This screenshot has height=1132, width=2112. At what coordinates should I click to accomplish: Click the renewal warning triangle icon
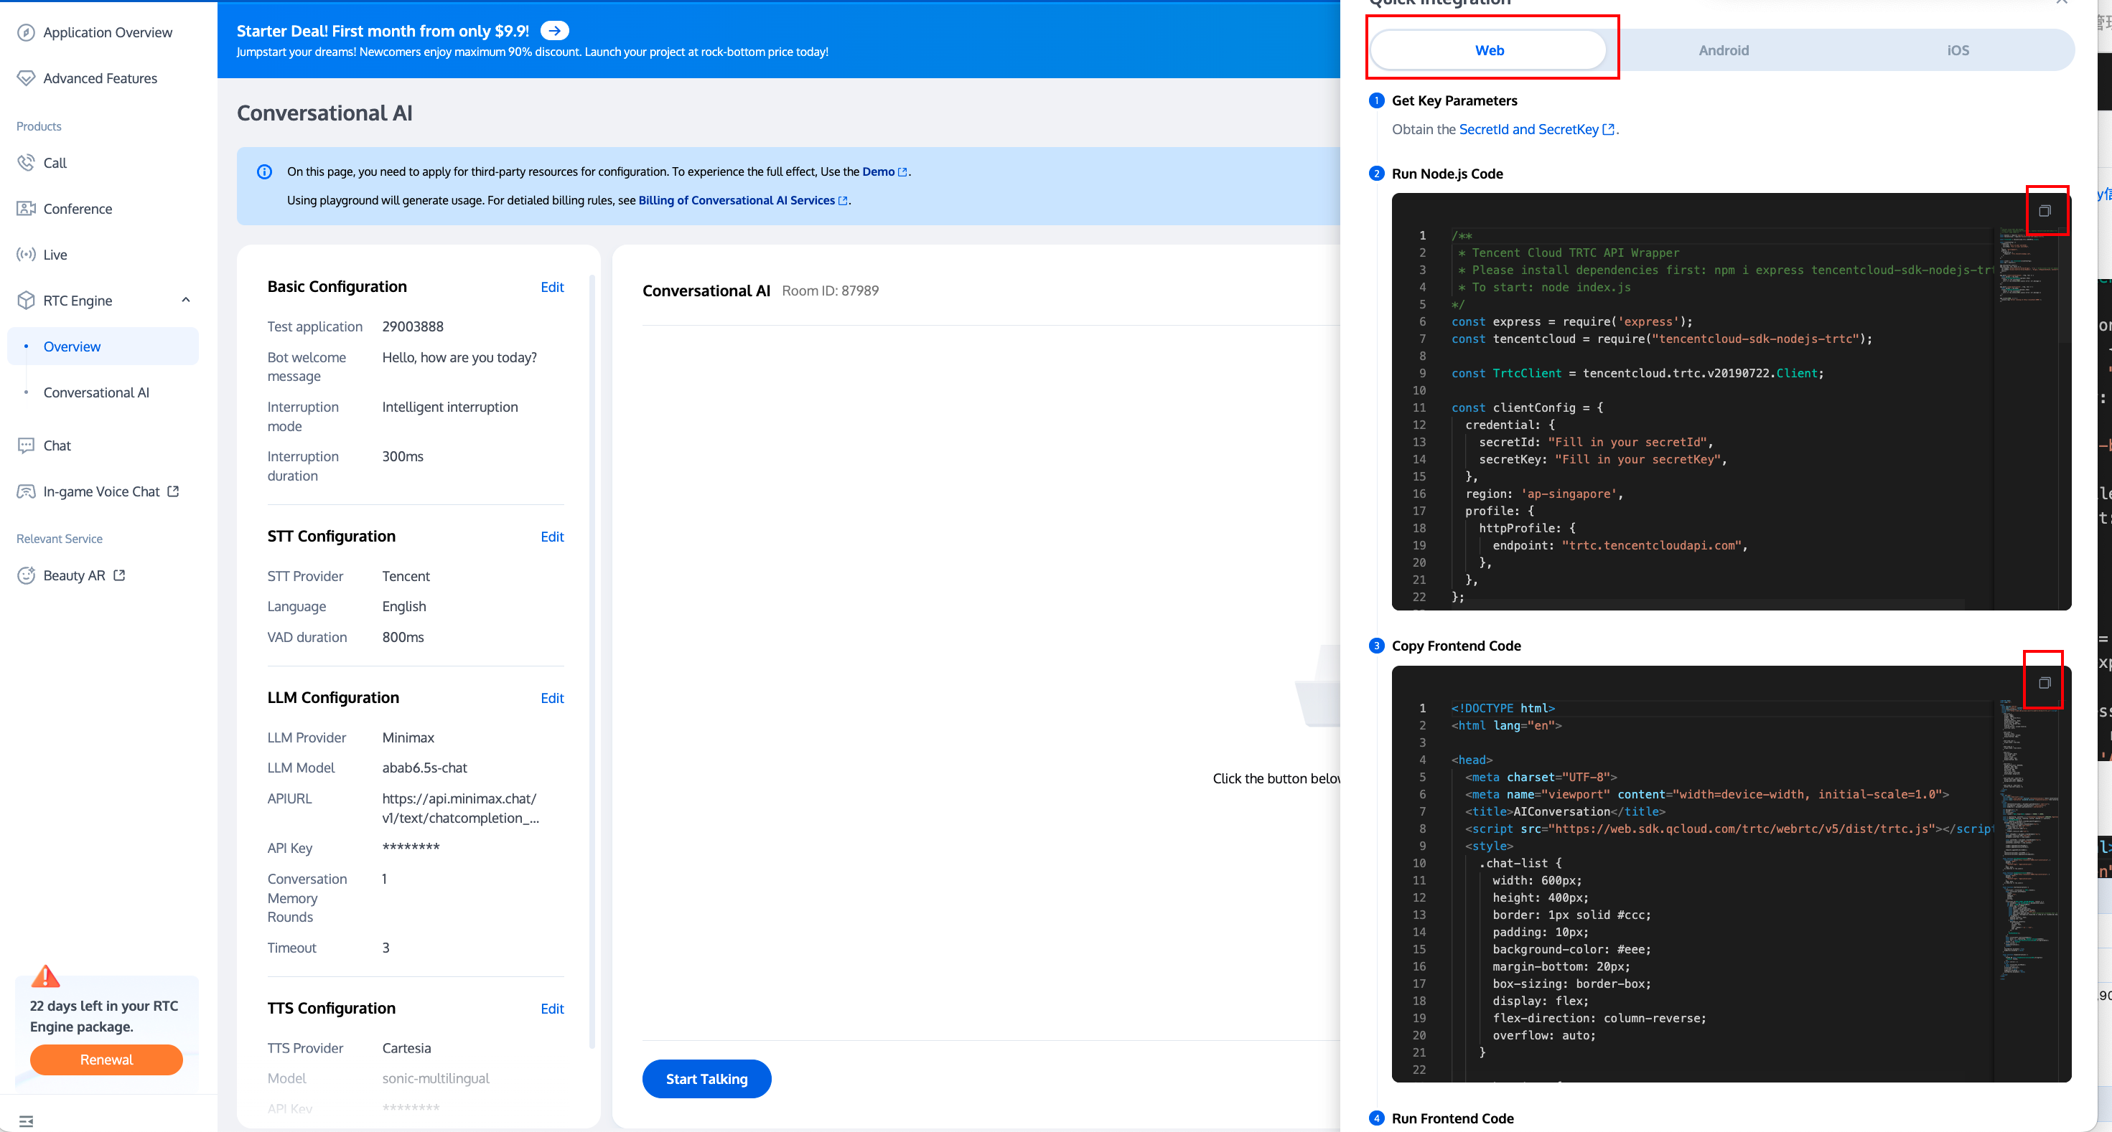pos(45,976)
